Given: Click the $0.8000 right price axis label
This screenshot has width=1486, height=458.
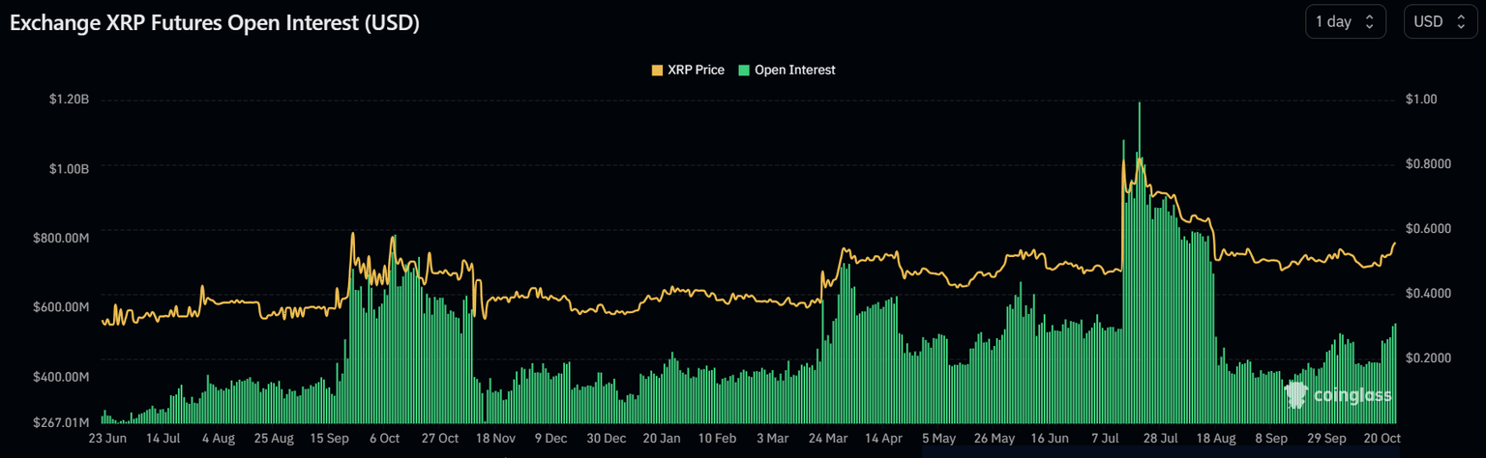Looking at the screenshot, I should [1429, 164].
